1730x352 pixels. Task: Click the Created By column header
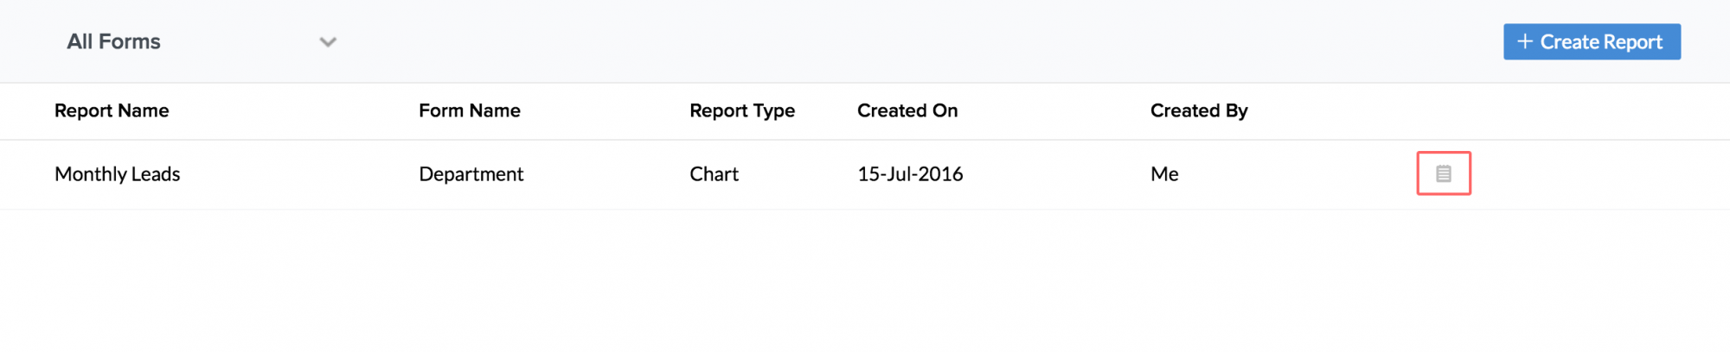[x=1199, y=110]
